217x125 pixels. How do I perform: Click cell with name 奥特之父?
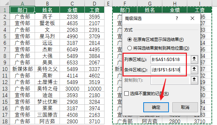(47, 69)
